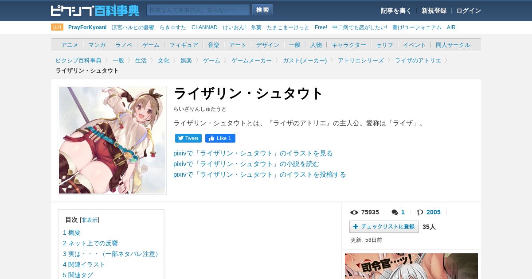The image size is (532, 279).
Task: Open pixiv イラストを見る link
Action: pyautogui.click(x=253, y=153)
